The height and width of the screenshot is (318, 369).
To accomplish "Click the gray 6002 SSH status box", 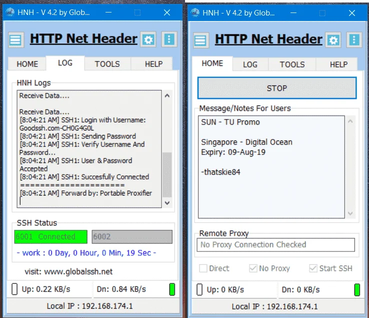I will coord(132,236).
